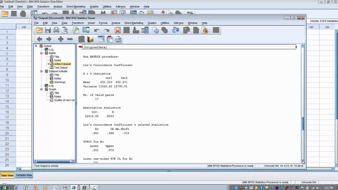Image resolution: width=338 pixels, height=190 pixels.
Task: Open Add-ons menu in the Viewer
Action: click(178, 23)
